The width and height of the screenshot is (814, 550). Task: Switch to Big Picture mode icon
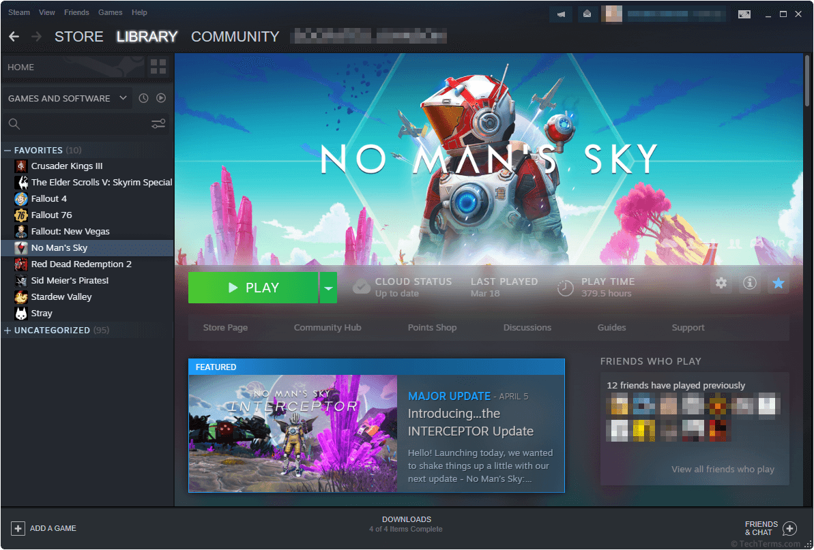point(744,14)
